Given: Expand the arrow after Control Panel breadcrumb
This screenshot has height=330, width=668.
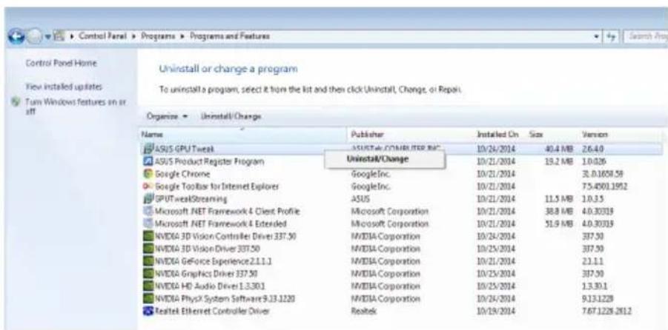Looking at the screenshot, I should tap(133, 36).
